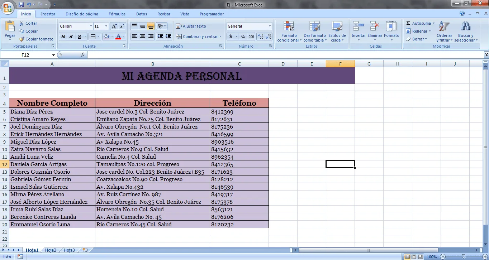Screen dimensions: 489x260
Task: Toggle Ajustar texto wrap text
Action: tap(191, 26)
